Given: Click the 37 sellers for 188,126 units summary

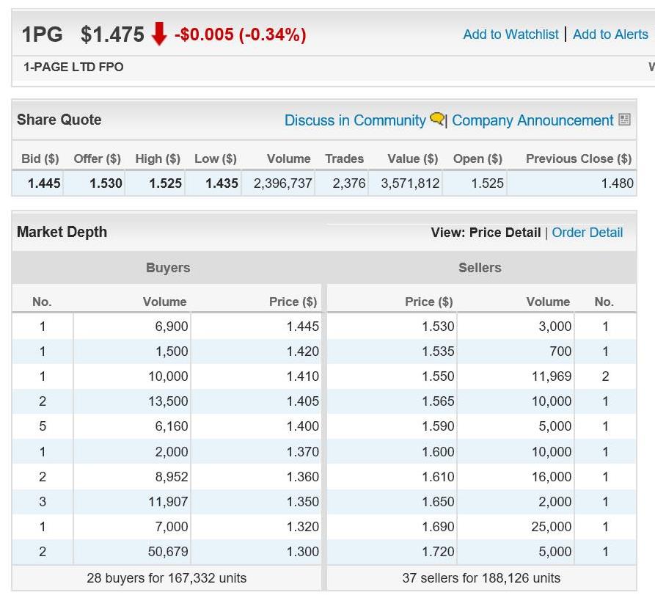Looking at the screenshot, I should (481, 578).
